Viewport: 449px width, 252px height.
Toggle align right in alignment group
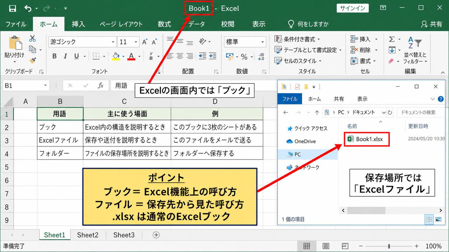[190, 56]
